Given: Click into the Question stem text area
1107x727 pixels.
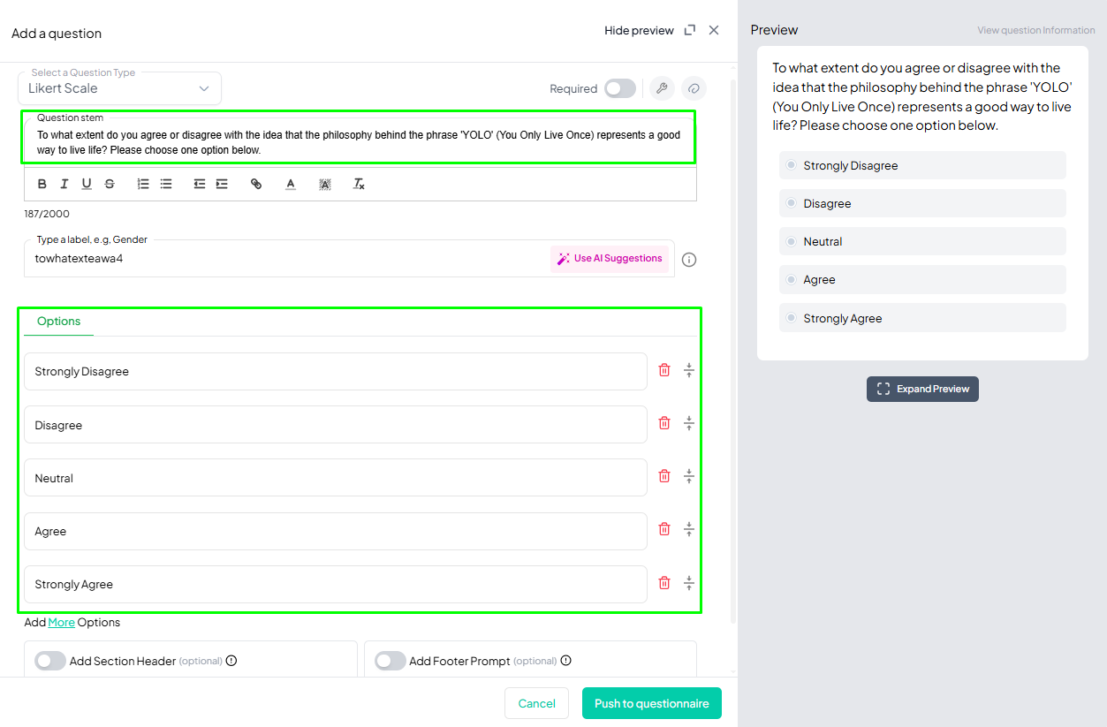Looking at the screenshot, I should [359, 142].
